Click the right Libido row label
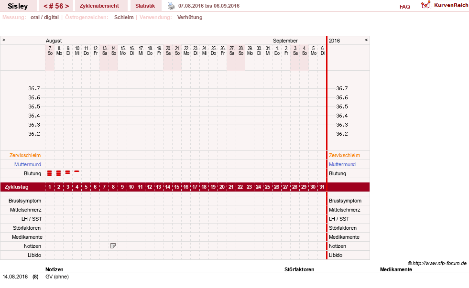This screenshot has height=288, width=469. [336, 255]
